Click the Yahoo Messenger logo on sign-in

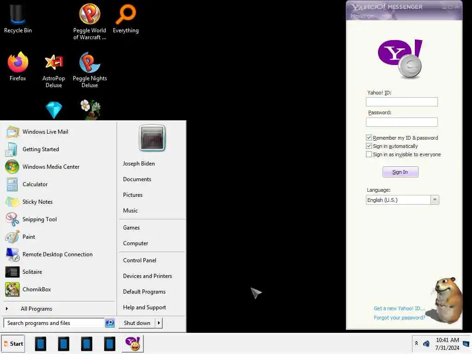401,59
